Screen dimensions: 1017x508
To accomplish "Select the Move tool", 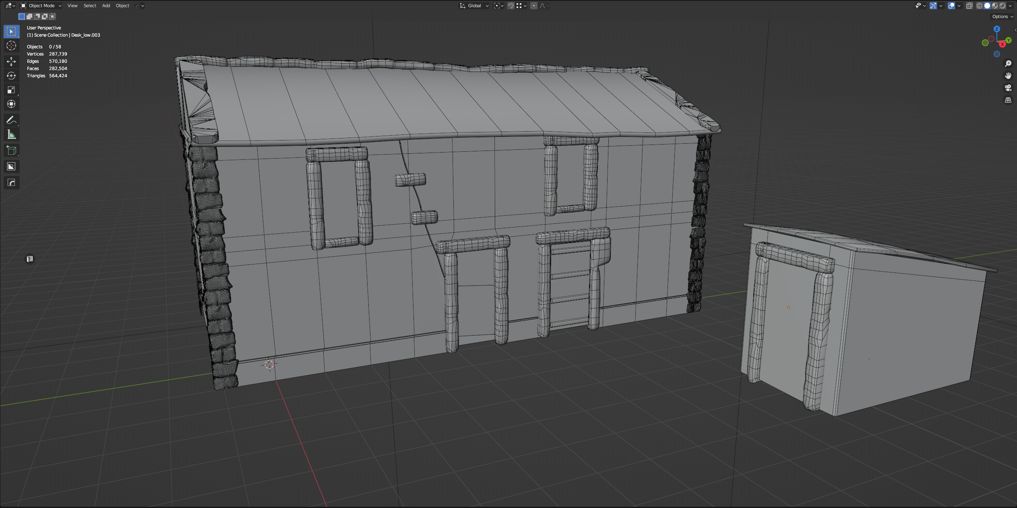I will [11, 61].
